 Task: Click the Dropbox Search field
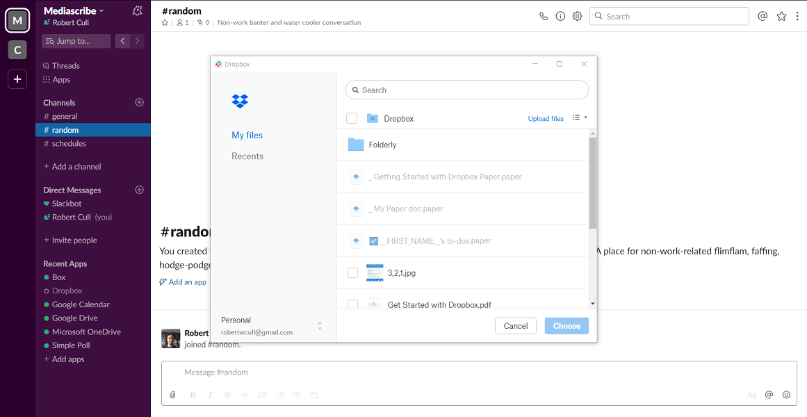click(x=467, y=90)
